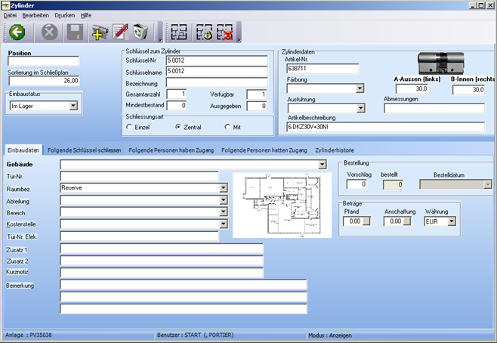This screenshot has height=343, width=497.
Task: Click the floppy disk save icon
Action: [75, 32]
